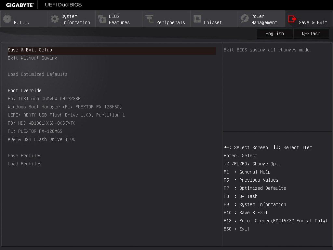Viewport: 333px width, 250px height.
Task: Click the Select Item arrows hint
Action: [x=293, y=147]
